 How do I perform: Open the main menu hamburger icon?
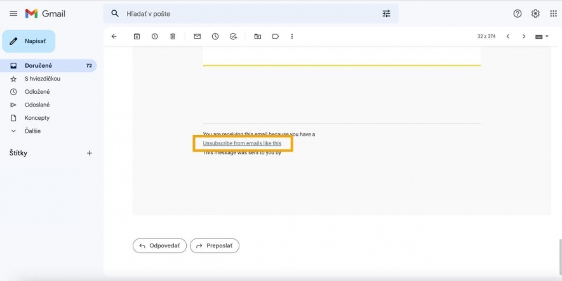pos(13,13)
